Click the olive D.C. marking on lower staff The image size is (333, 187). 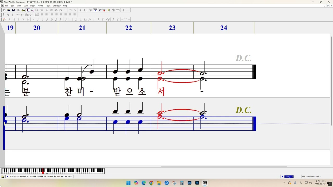click(244, 110)
